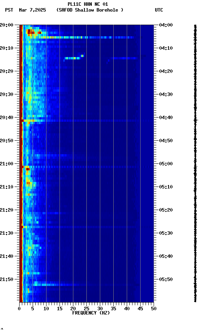Click the PST time label '20:00'
Image resolution: width=212 pixels, height=333 pixels.
[7, 25]
